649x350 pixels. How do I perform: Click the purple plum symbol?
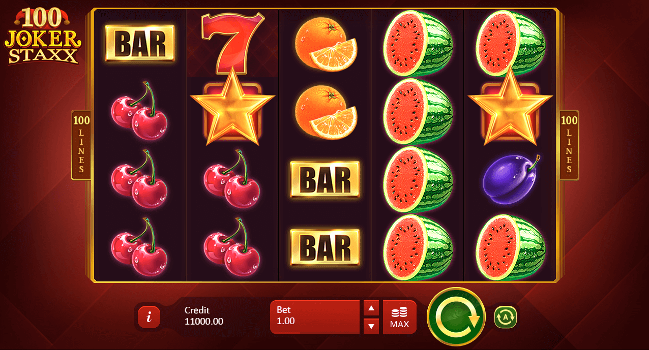(x=510, y=179)
